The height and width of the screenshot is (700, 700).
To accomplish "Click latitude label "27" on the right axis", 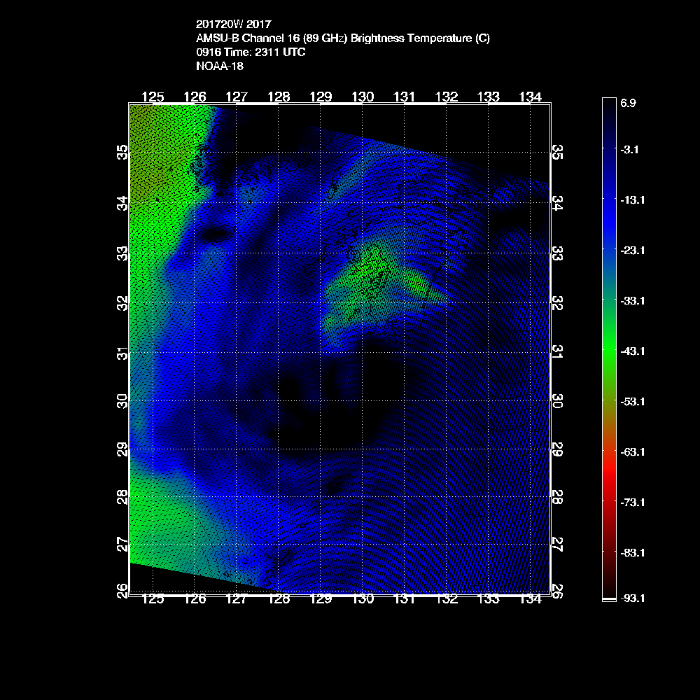I will (558, 545).
